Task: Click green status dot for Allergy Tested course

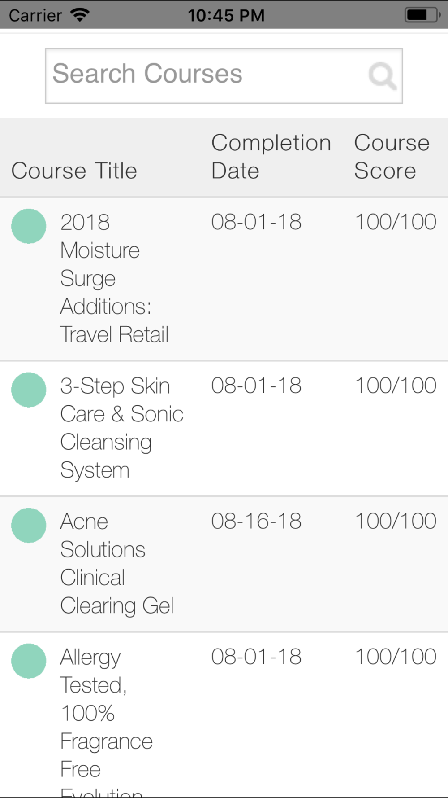Action: pyautogui.click(x=29, y=661)
